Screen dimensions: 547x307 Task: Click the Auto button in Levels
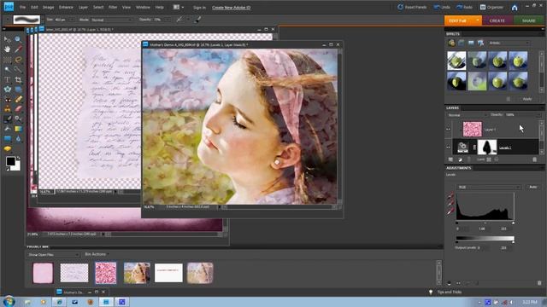click(x=533, y=188)
